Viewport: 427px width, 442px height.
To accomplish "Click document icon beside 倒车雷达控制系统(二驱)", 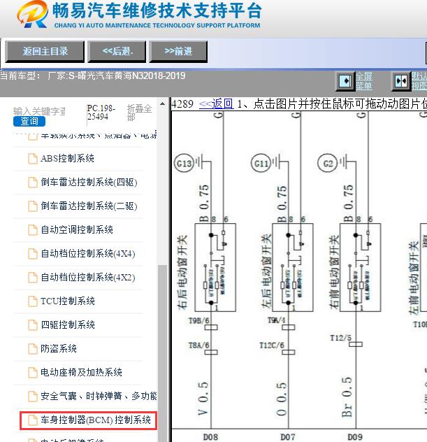I will (x=33, y=206).
